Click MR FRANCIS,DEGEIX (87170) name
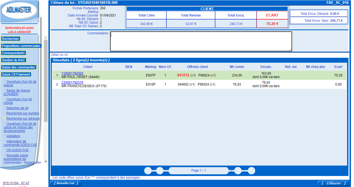Screen dimensions: 354x187 tap(84, 86)
